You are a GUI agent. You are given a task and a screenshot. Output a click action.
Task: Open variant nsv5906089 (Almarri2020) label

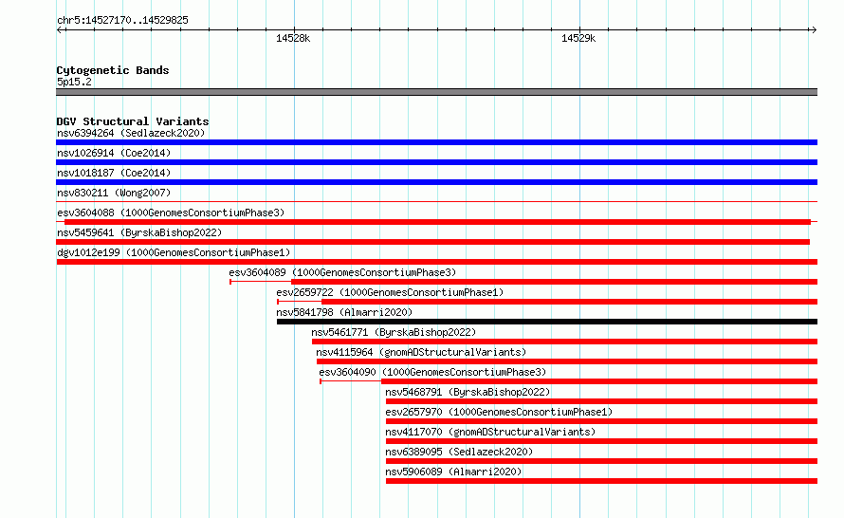click(453, 472)
